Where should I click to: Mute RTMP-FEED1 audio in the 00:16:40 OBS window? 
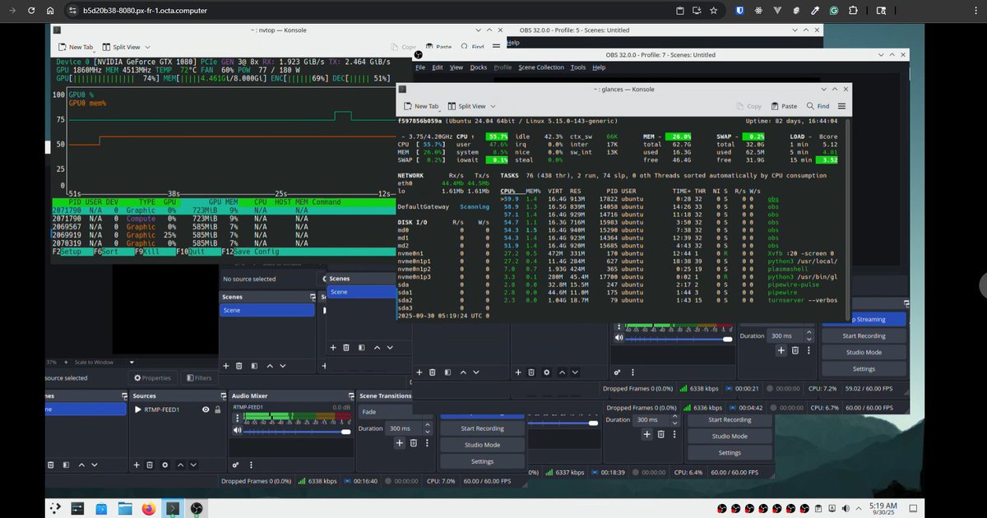(238, 431)
